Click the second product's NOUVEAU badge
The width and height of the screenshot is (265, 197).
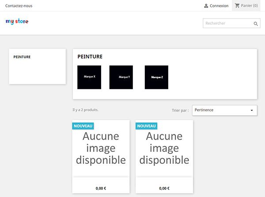pos(146,126)
